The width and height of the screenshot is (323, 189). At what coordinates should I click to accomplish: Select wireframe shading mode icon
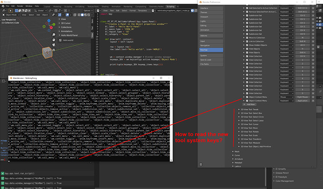[x=79, y=15]
